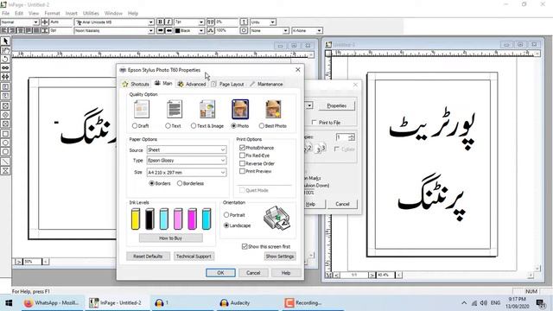553x311 pixels.
Task: Open the paper Type dropdown Epson Glossy
Action: coord(187,161)
